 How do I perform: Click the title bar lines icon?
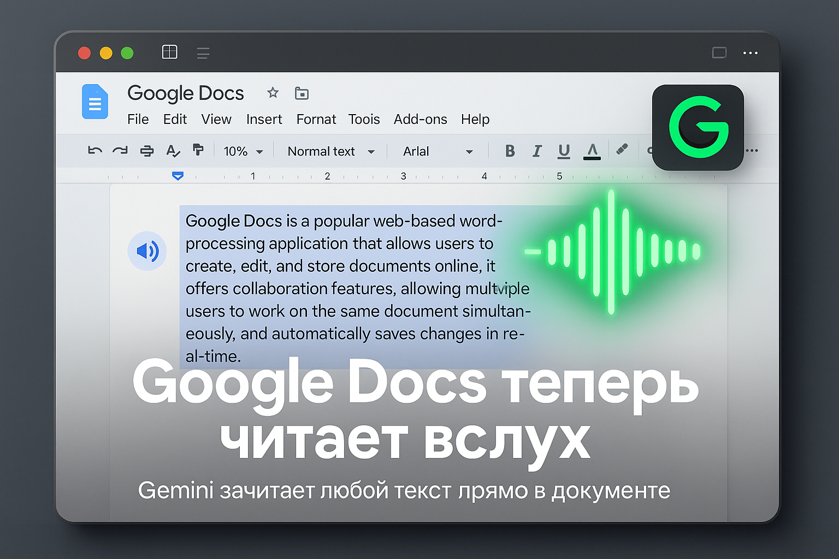(x=203, y=53)
